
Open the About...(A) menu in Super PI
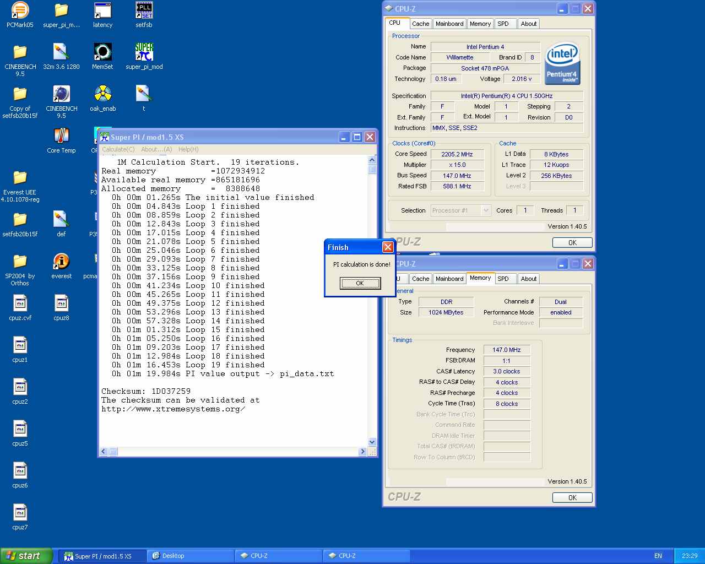(x=156, y=149)
